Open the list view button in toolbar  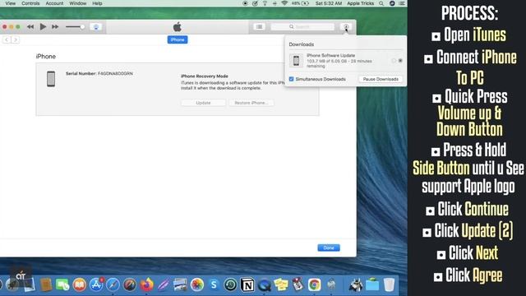coord(259,26)
